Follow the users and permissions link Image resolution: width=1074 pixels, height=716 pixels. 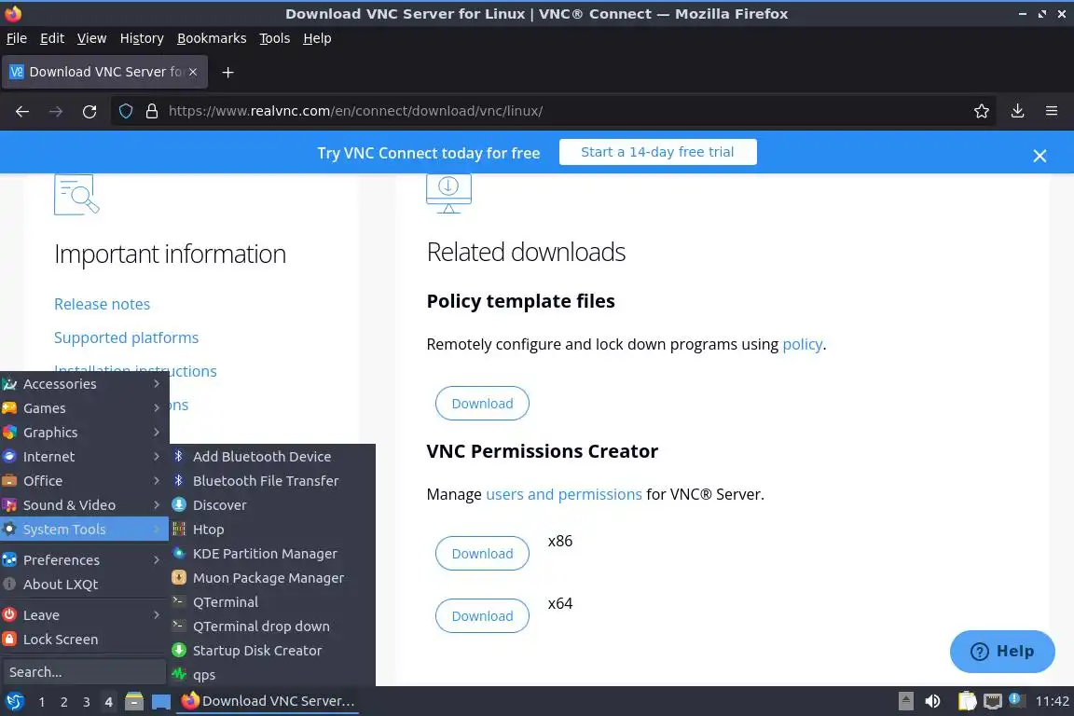click(x=564, y=494)
